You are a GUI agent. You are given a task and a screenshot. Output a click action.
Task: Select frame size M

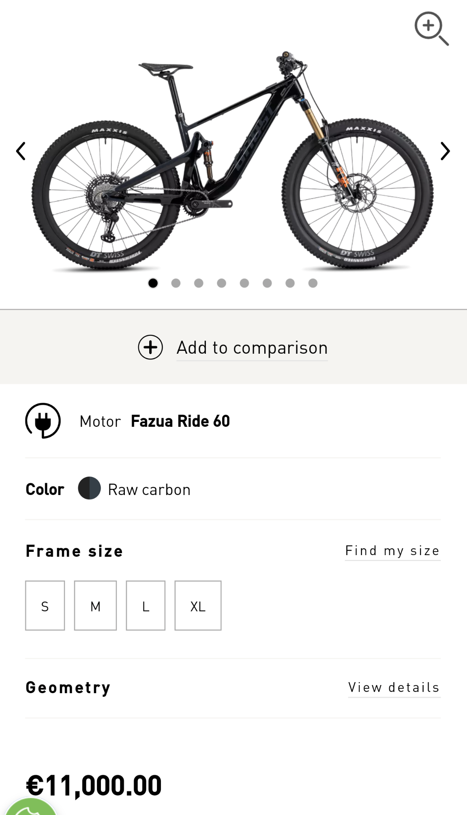tap(95, 605)
